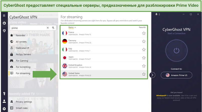Screen dimensions: 202x112
Task: Star the United States server
Action: tap(144, 74)
